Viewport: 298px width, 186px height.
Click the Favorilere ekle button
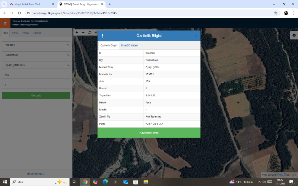(x=149, y=133)
